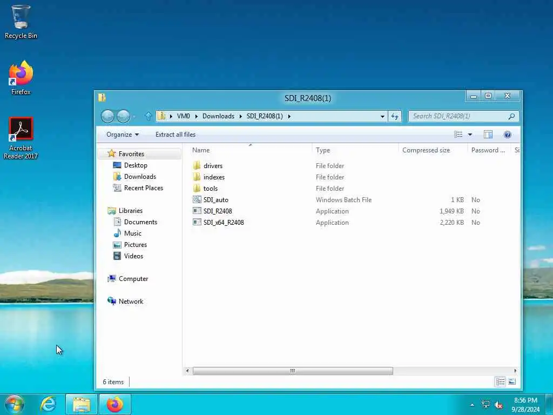Open File Explorer taskbar button

pos(82,404)
